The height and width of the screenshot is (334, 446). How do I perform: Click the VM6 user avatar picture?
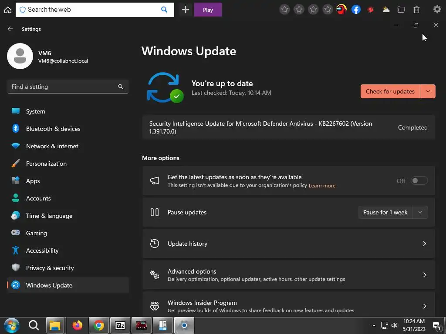pos(20,56)
